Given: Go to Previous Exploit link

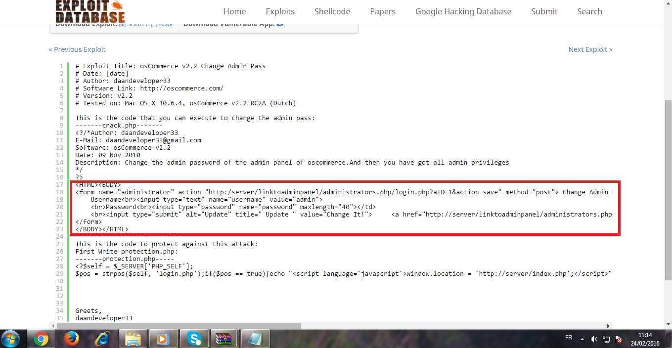Looking at the screenshot, I should click(x=77, y=49).
